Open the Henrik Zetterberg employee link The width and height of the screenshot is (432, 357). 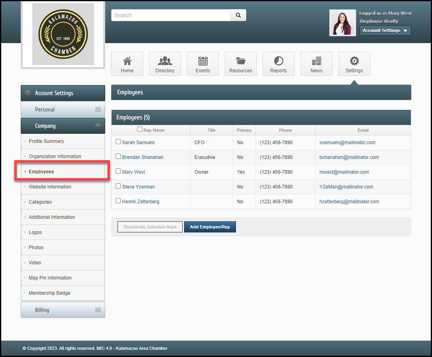(141, 202)
